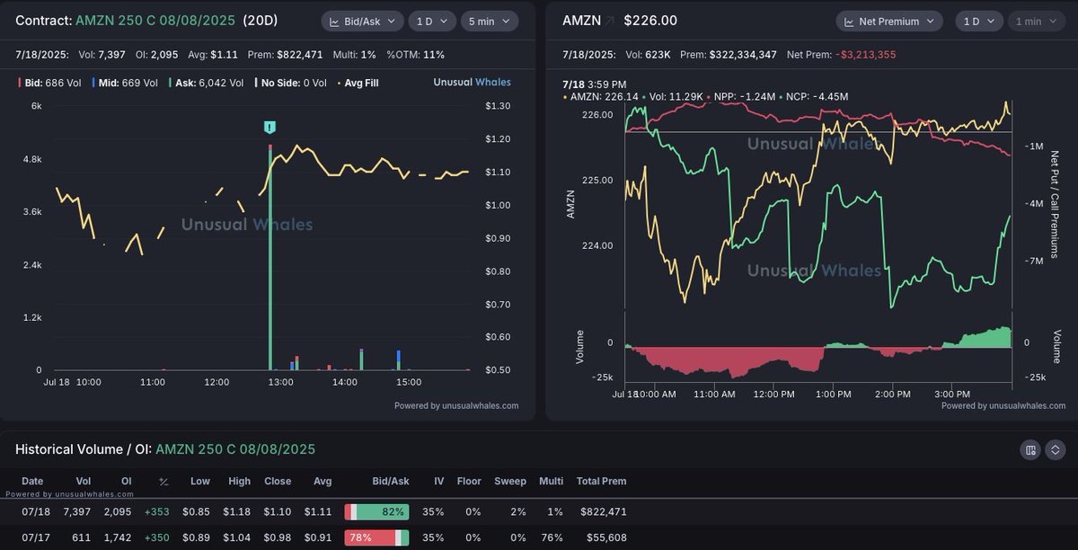The height and width of the screenshot is (550, 1078).
Task: Sort the table by the Sweep column header
Action: pos(510,481)
